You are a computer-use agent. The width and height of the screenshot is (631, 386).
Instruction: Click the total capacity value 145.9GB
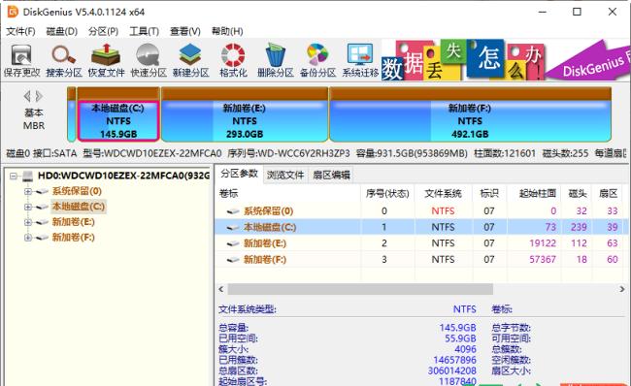pos(457,328)
